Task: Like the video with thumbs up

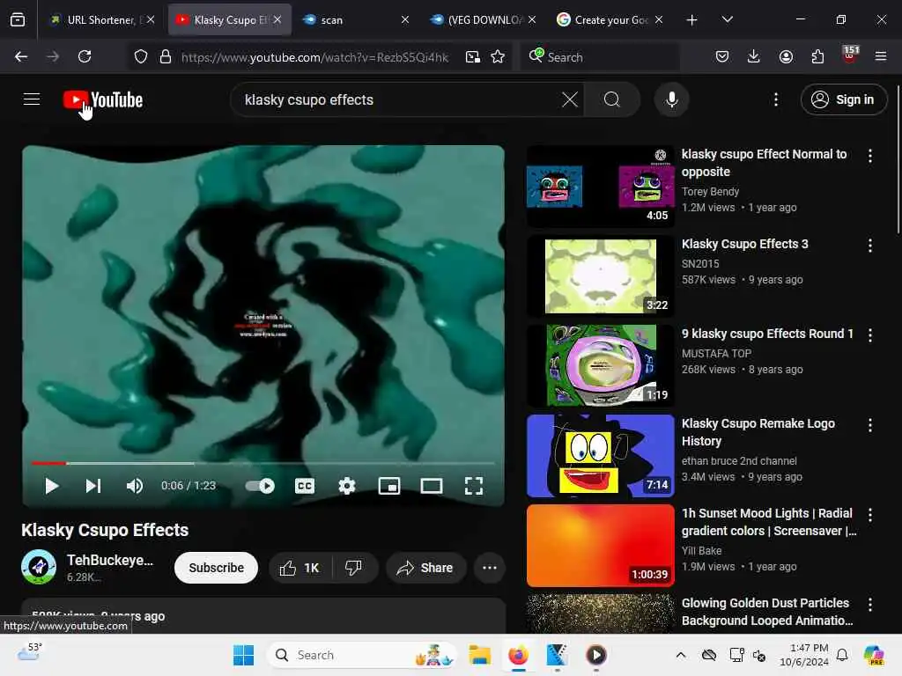Action: coord(299,568)
